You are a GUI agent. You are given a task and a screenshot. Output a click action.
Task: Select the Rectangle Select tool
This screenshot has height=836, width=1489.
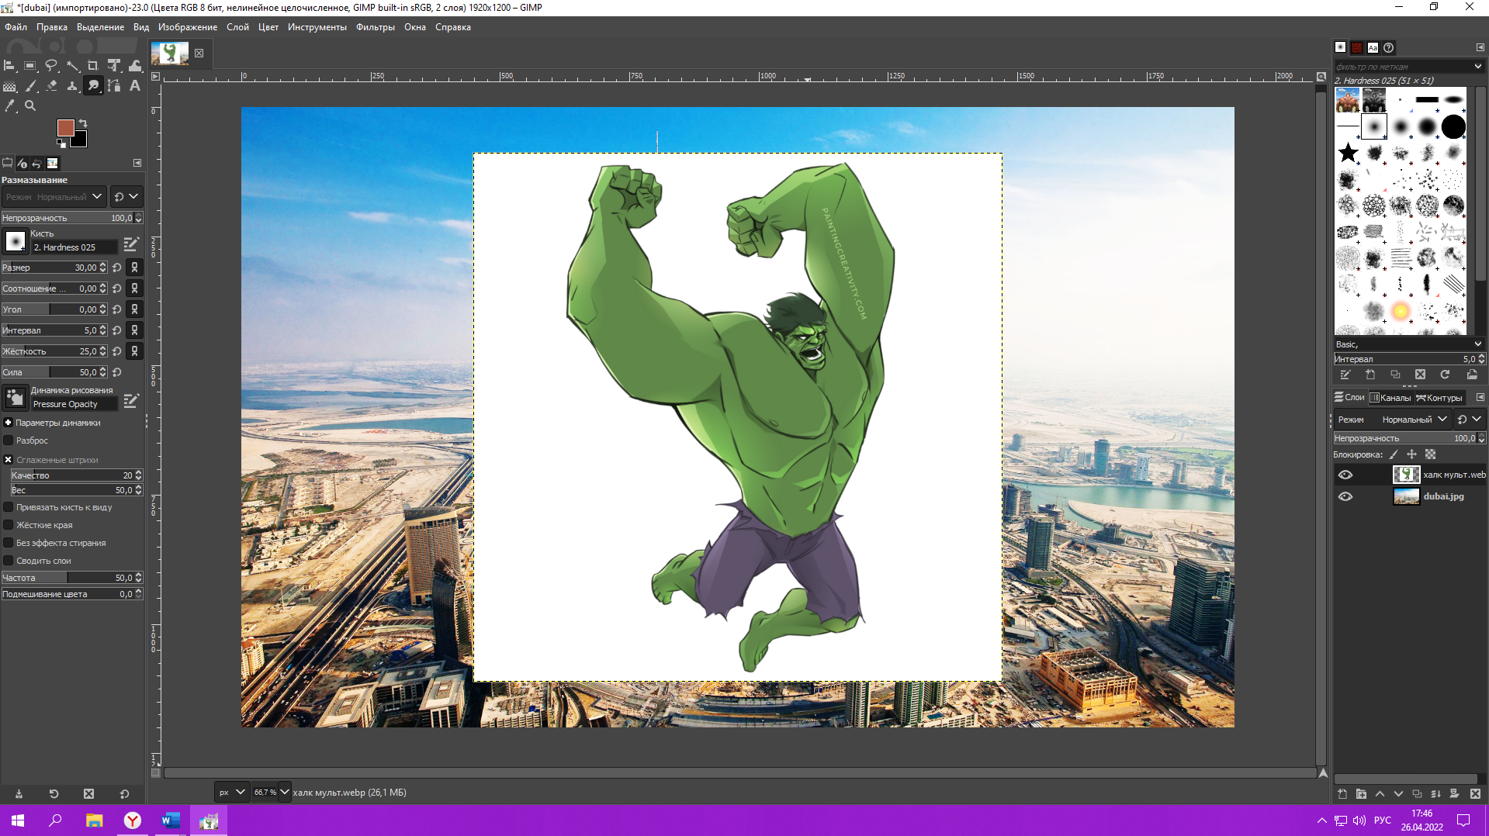30,66
